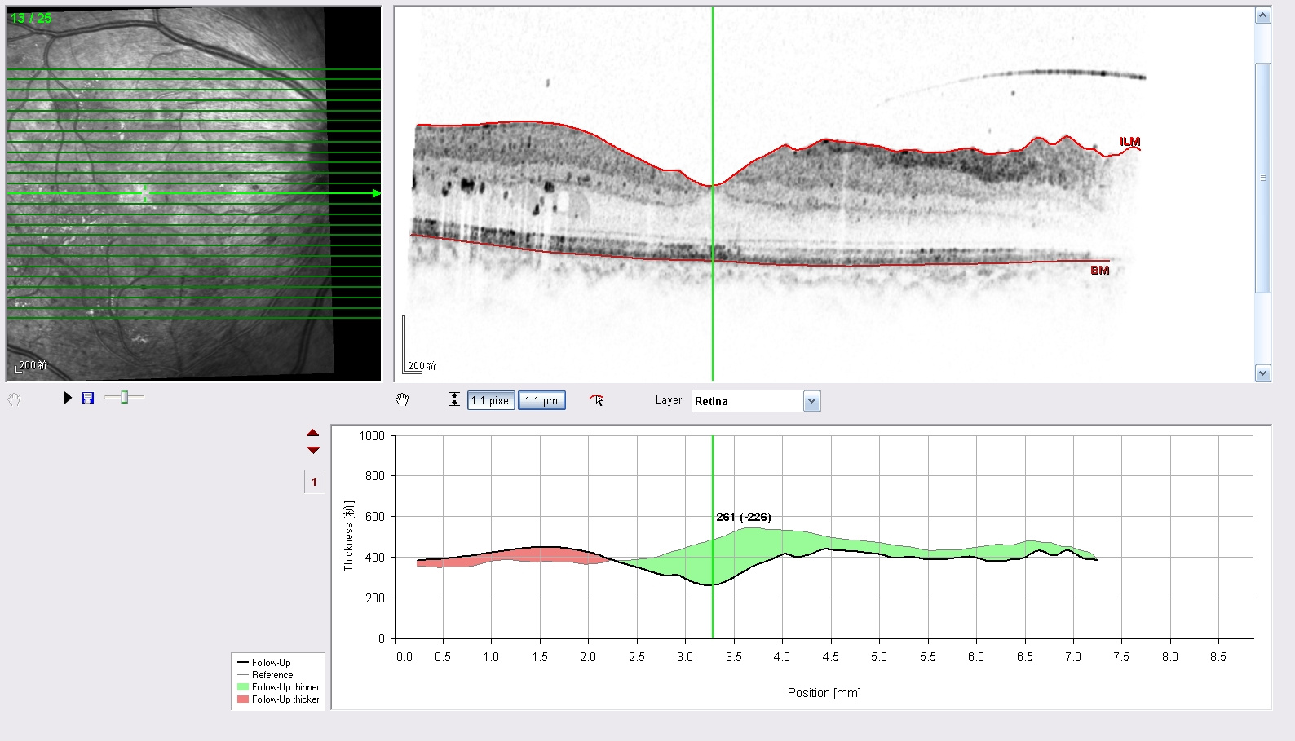1295x741 pixels.
Task: Click the "Position [mm]" axis label
Action: click(x=824, y=693)
